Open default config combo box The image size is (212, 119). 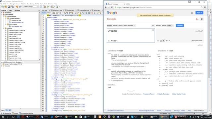tap(31, 7)
